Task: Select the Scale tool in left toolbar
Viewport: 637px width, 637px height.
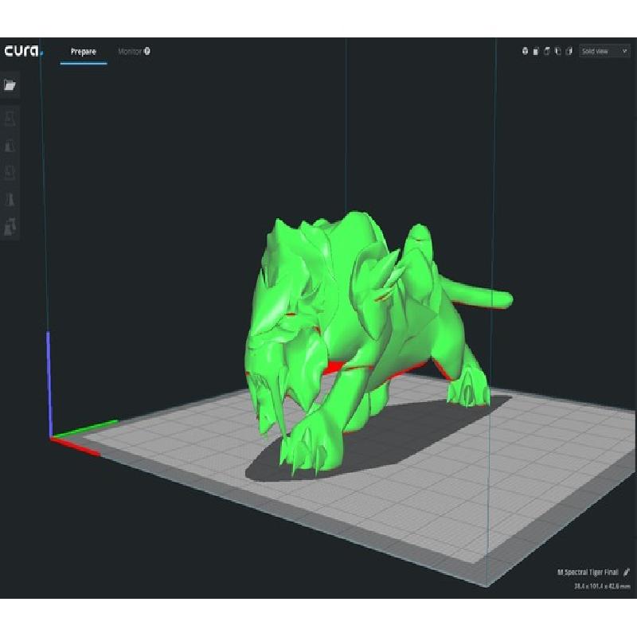Action: point(10,146)
